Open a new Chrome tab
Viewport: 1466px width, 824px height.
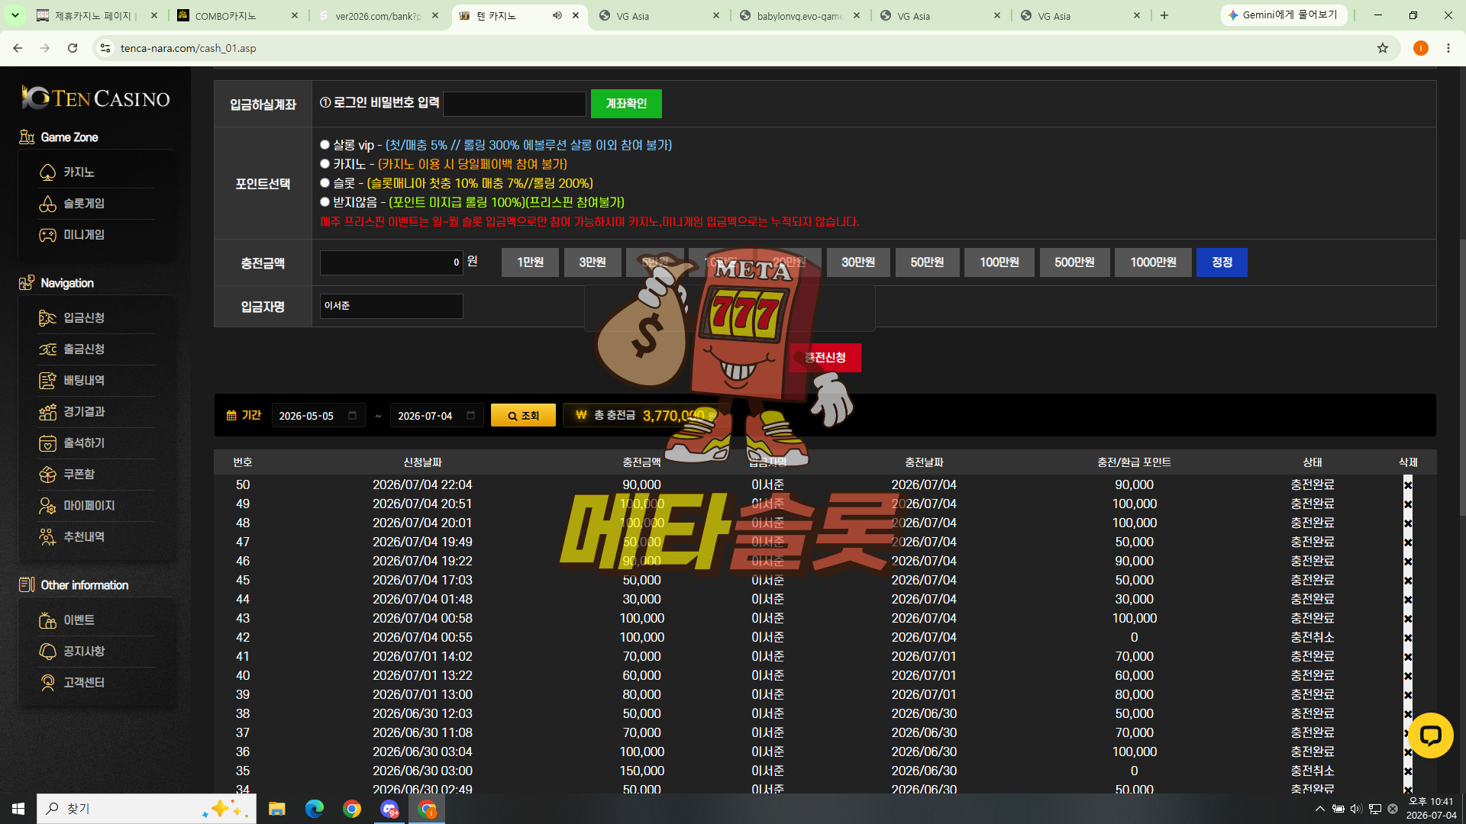1164,15
